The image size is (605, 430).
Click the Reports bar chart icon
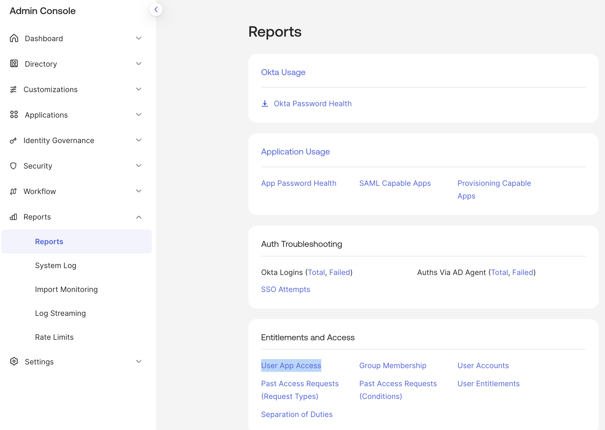point(13,217)
